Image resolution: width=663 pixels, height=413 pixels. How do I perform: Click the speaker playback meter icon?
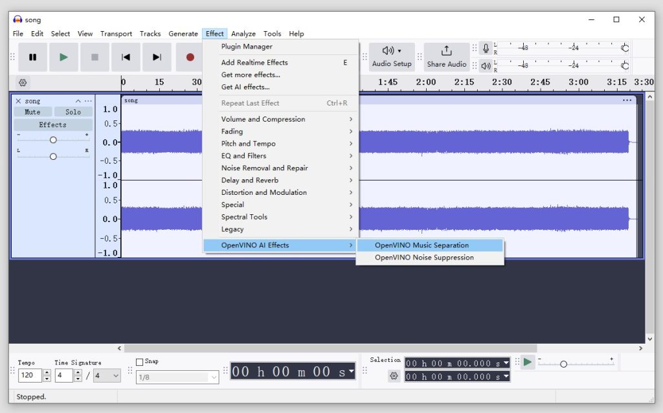(486, 66)
